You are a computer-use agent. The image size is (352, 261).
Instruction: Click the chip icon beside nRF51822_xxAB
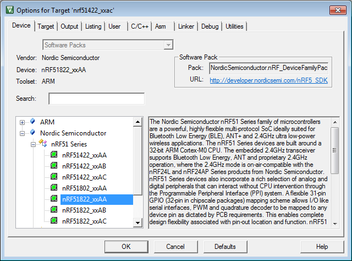pyautogui.click(x=54, y=209)
